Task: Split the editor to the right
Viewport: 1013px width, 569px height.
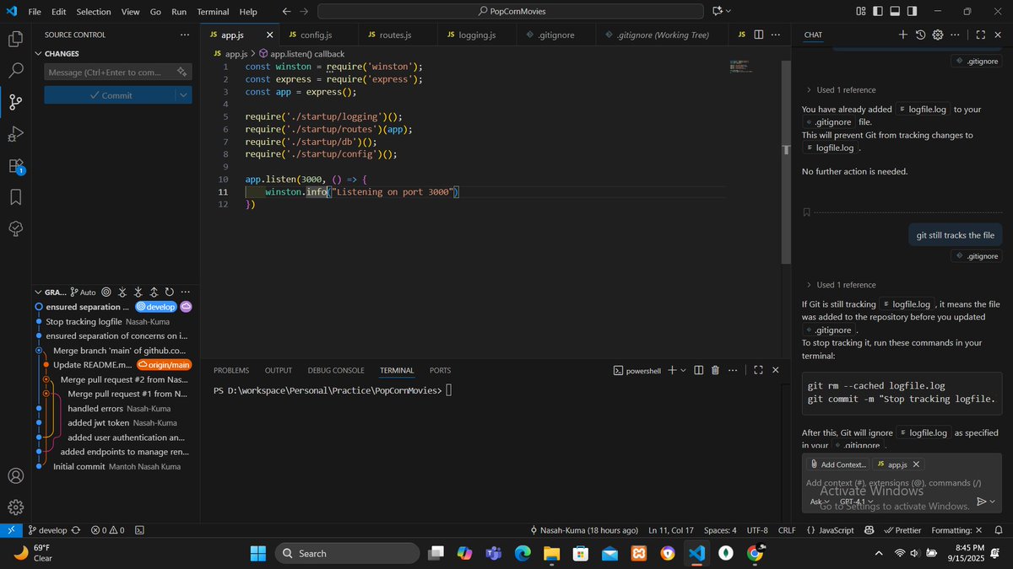Action: point(758,35)
